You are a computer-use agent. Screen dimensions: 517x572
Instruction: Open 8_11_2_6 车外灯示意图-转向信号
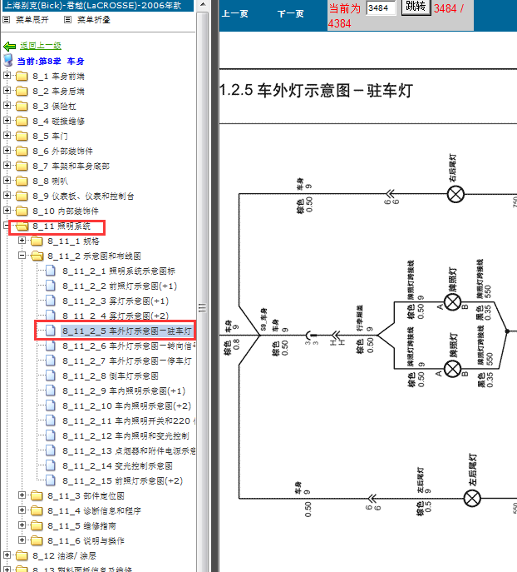129,346
